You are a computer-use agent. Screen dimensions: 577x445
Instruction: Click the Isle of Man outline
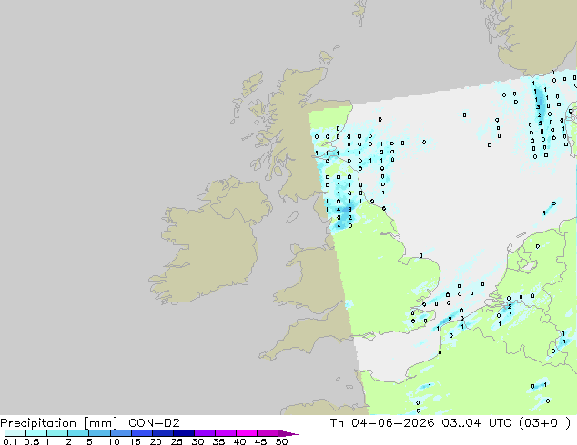[x=292, y=217]
